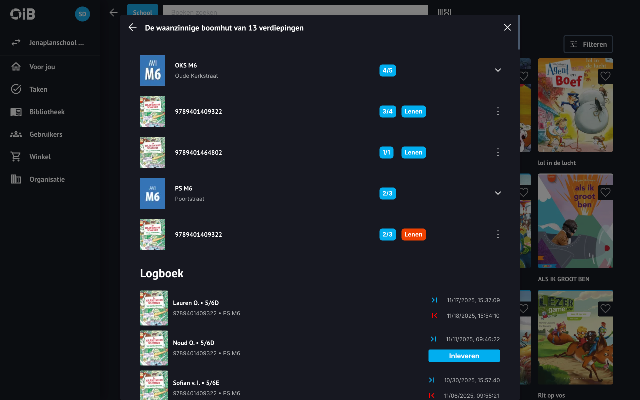The width and height of the screenshot is (640, 400).
Task: Click the SD user avatar
Action: point(82,14)
